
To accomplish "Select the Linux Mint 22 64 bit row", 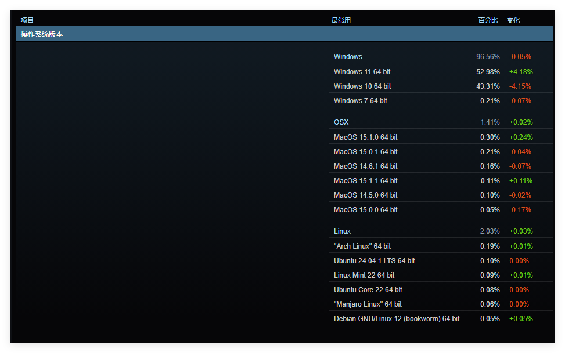I will [x=441, y=275].
